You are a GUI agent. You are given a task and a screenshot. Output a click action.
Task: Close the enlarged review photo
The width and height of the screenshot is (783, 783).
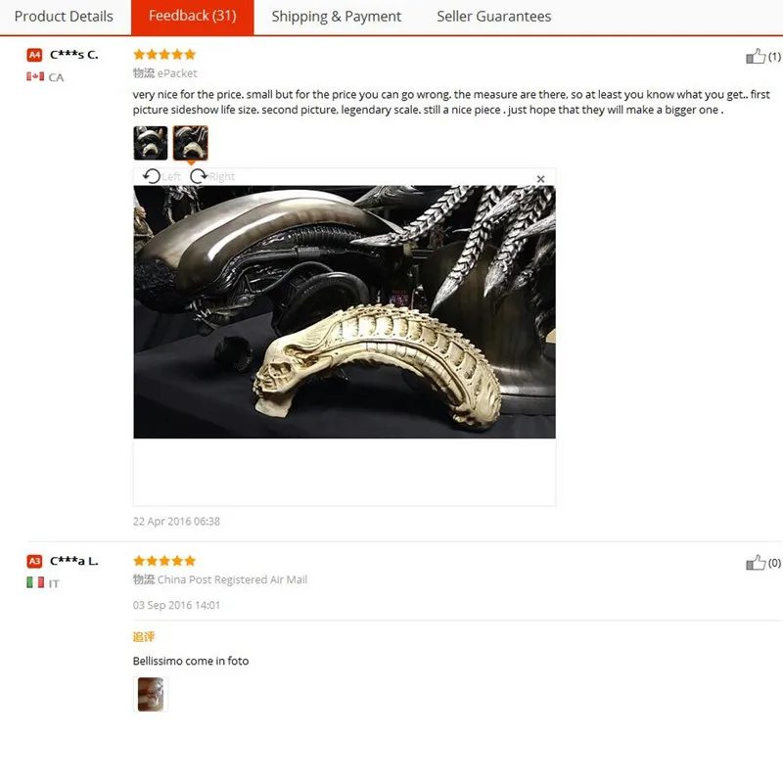tap(540, 179)
